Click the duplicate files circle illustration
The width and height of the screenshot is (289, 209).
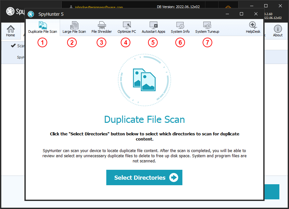(x=144, y=80)
